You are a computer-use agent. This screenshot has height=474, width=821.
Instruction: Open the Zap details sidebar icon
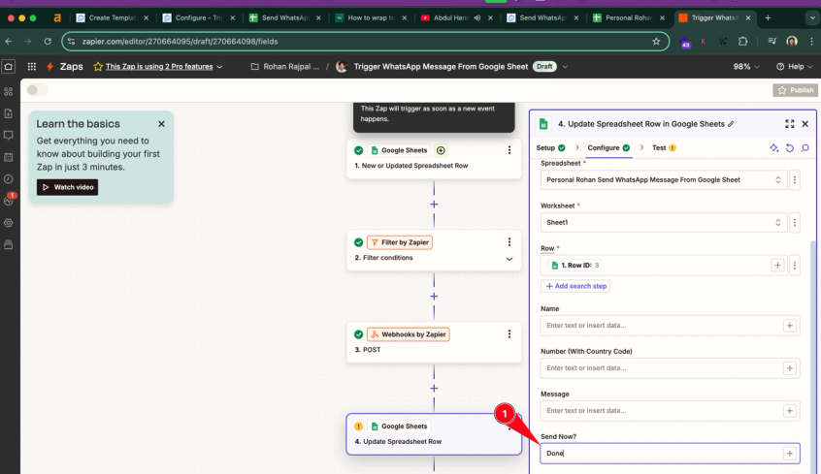[x=9, y=113]
